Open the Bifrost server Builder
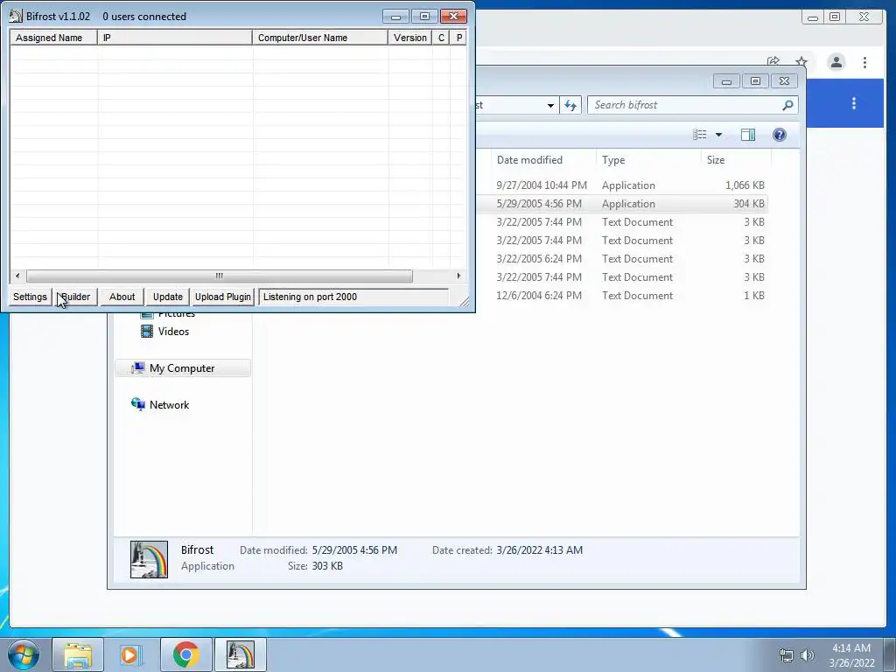Viewport: 896px width, 672px height. pos(75,297)
